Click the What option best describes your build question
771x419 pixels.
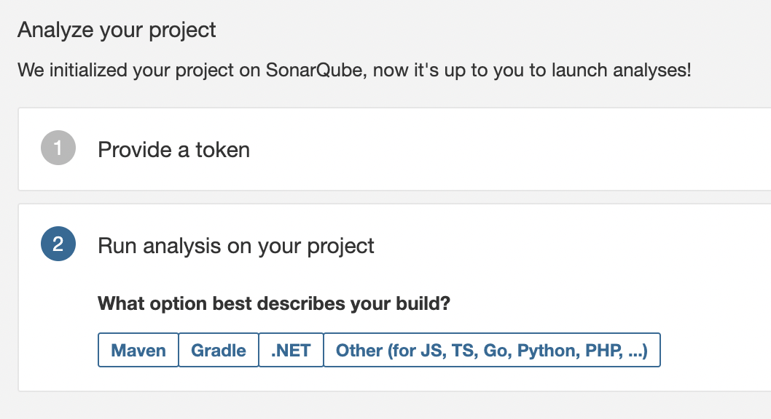click(x=273, y=303)
